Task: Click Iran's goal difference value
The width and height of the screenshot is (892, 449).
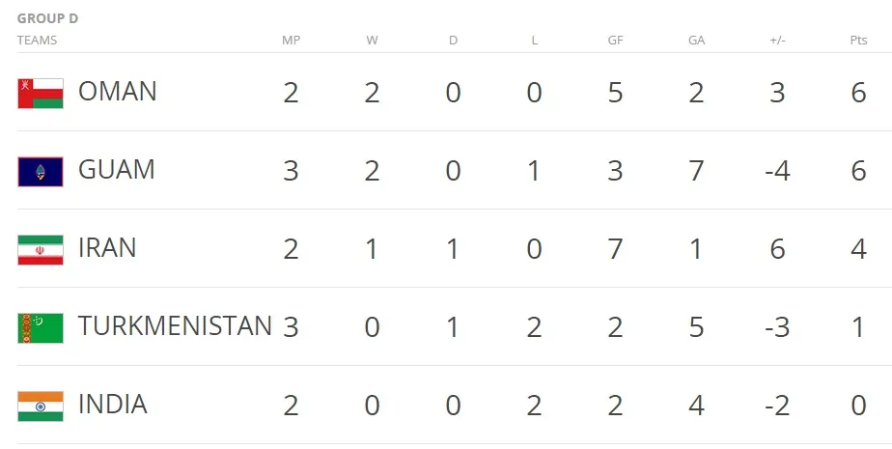Action: pos(777,250)
